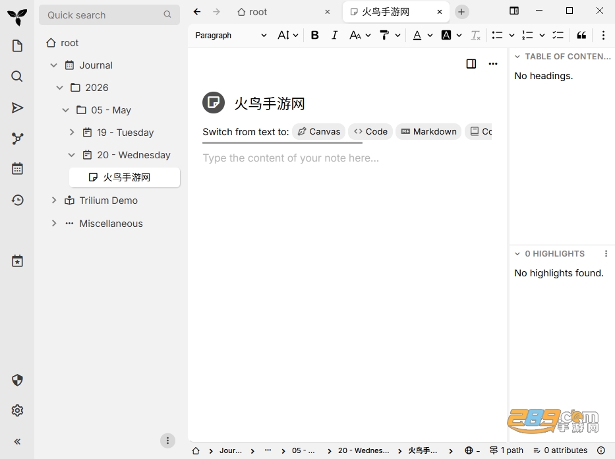Collapse the 20 - Wednesday note
The height and width of the screenshot is (459, 615).
coord(71,154)
